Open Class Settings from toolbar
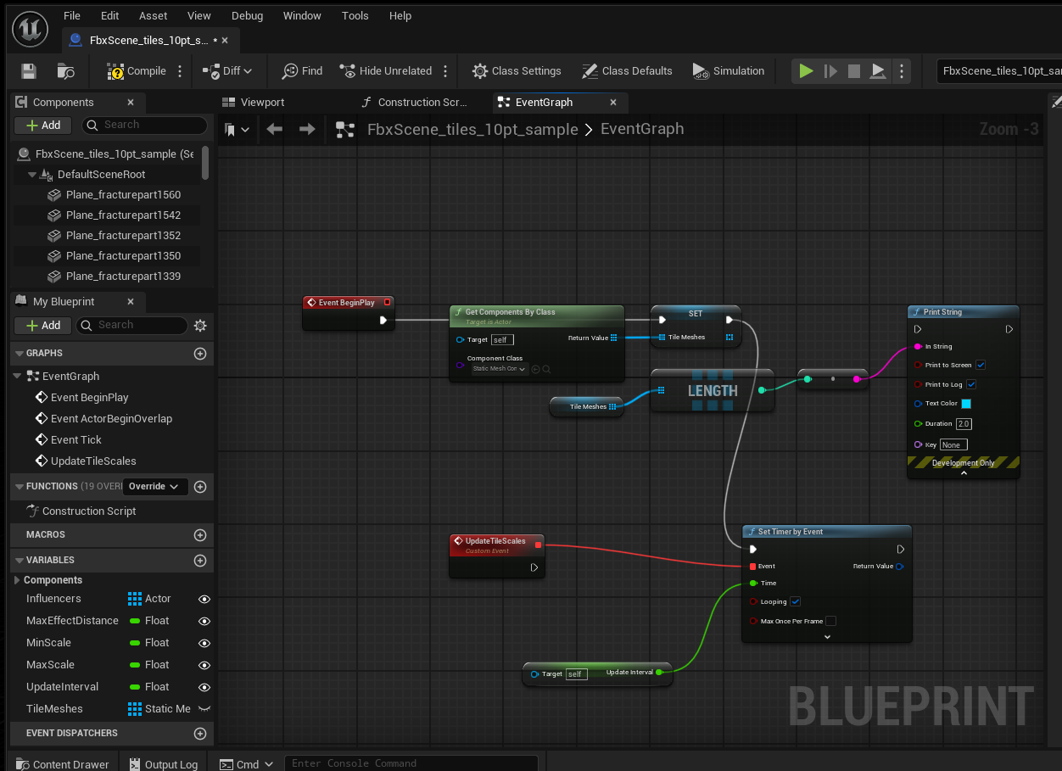The image size is (1062, 771). click(517, 71)
